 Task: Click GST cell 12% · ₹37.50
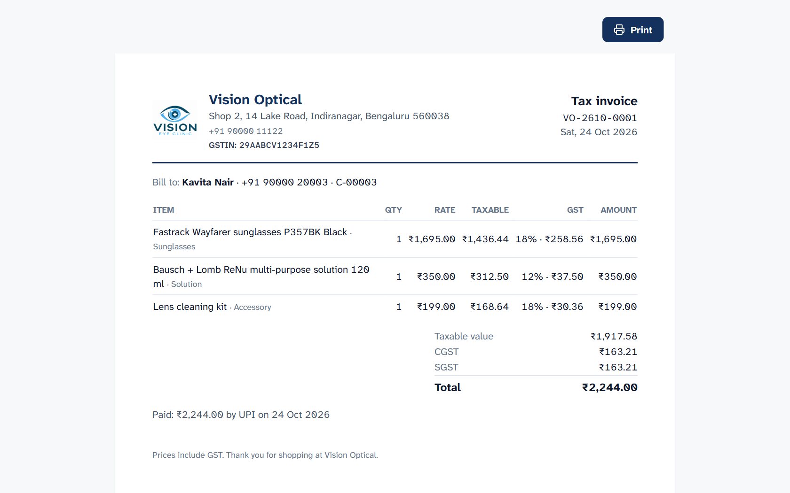[x=553, y=277]
